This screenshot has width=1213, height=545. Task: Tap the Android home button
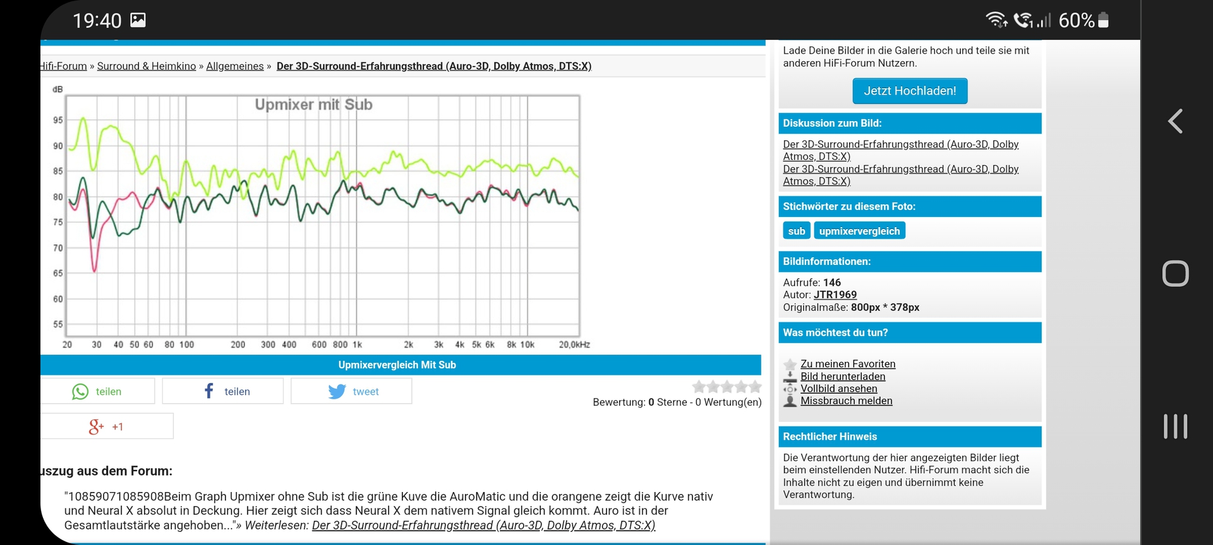pyautogui.click(x=1175, y=273)
